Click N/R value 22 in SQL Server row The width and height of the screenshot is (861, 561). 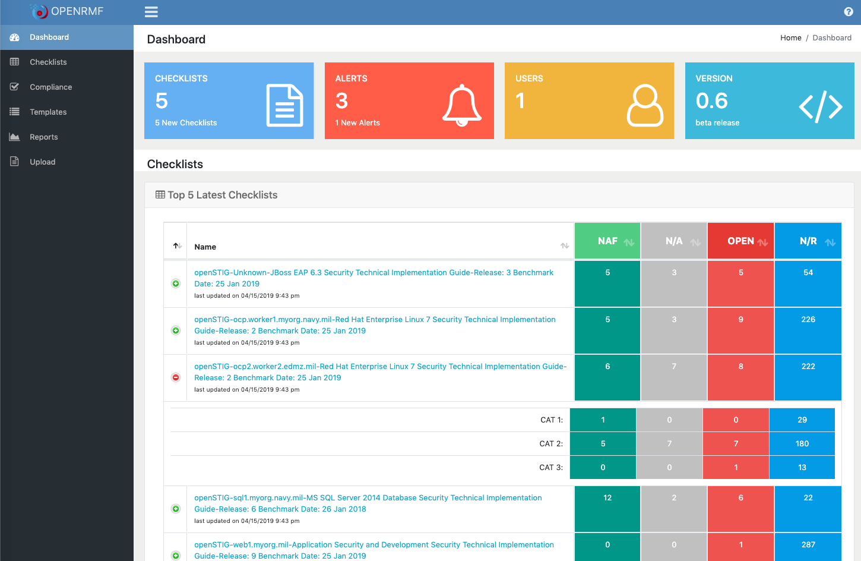pyautogui.click(x=808, y=497)
